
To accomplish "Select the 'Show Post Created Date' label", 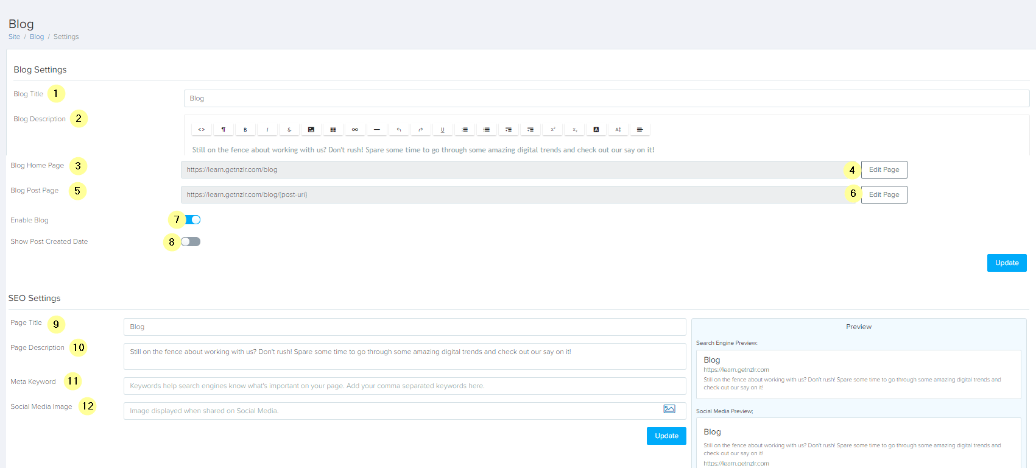I will click(x=49, y=241).
